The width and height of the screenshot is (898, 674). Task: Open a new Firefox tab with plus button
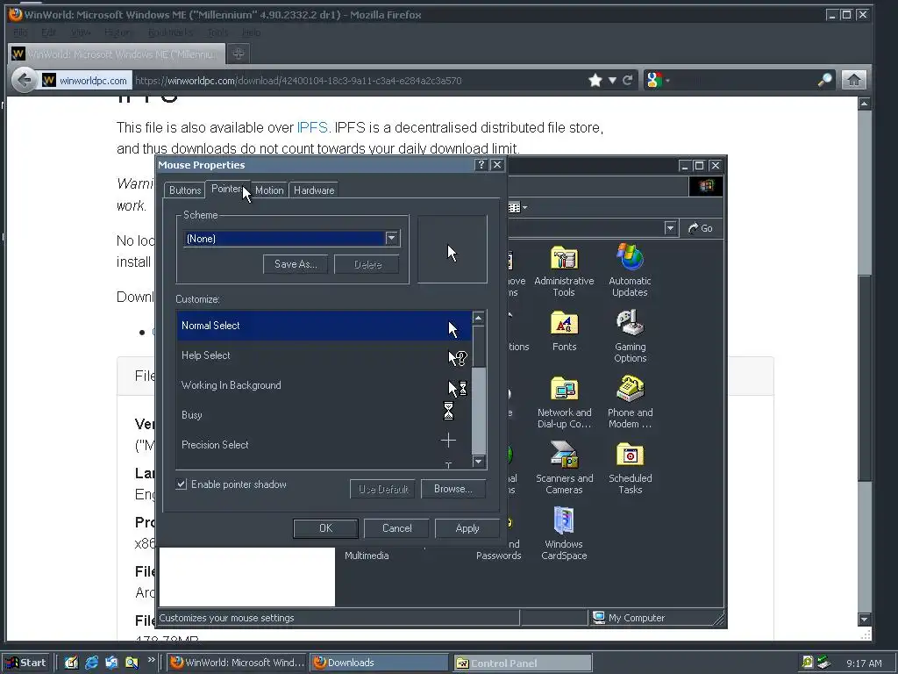(x=239, y=54)
